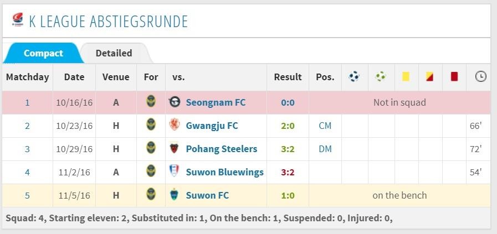
Task: Click the red card column icon
Action: pos(454,77)
